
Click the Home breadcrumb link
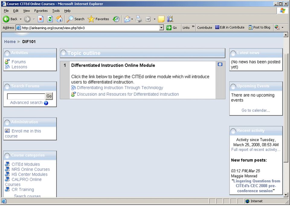[10, 42]
